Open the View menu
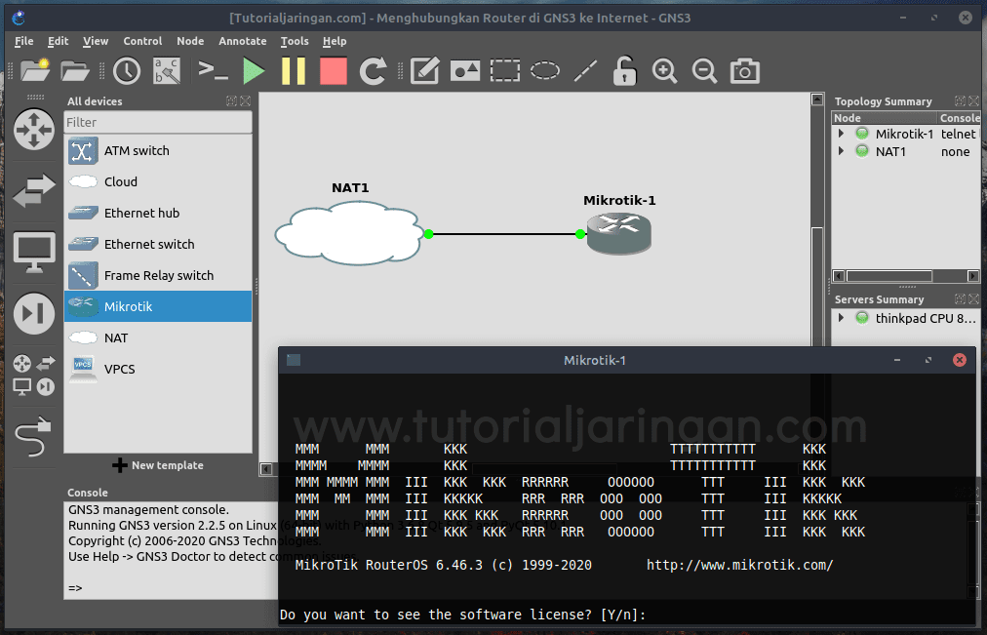Screen dimensions: 987x635 [96, 41]
